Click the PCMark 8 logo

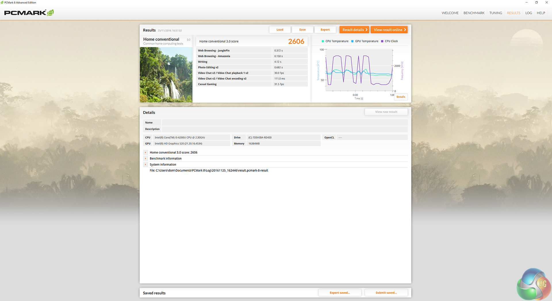click(x=29, y=13)
